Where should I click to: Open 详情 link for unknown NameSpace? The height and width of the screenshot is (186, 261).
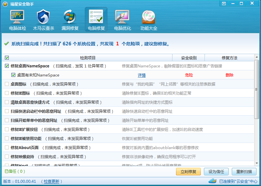click(142, 75)
